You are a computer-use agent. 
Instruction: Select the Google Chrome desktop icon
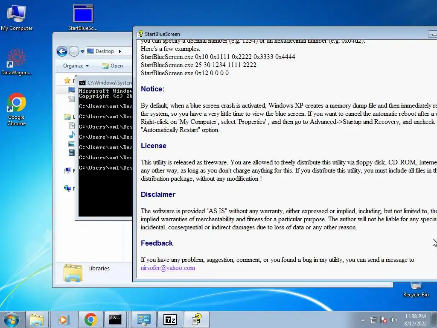[17, 109]
